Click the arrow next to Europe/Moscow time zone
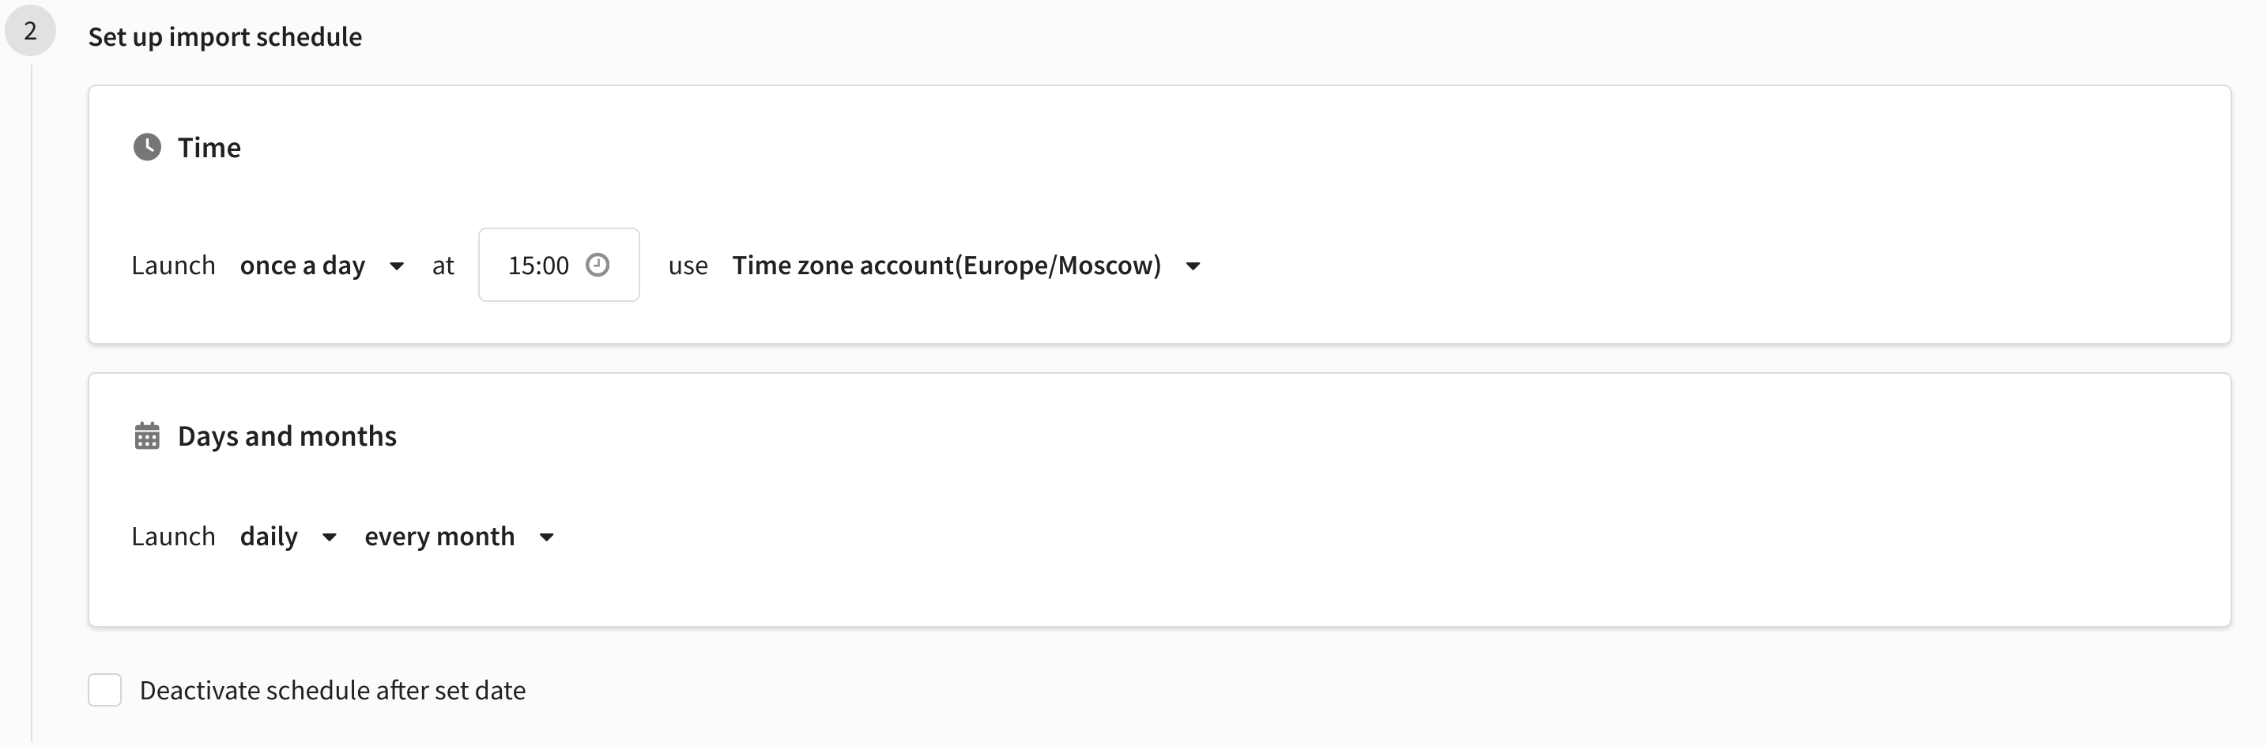Screen dimensions: 2266x746 [1193, 266]
